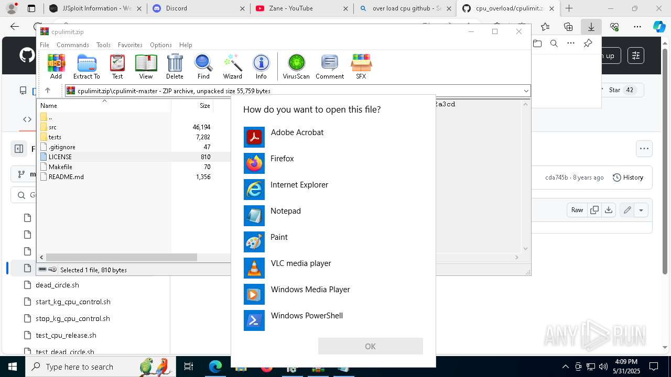Select README.md in archive list
This screenshot has width=671, height=377.
[66, 177]
